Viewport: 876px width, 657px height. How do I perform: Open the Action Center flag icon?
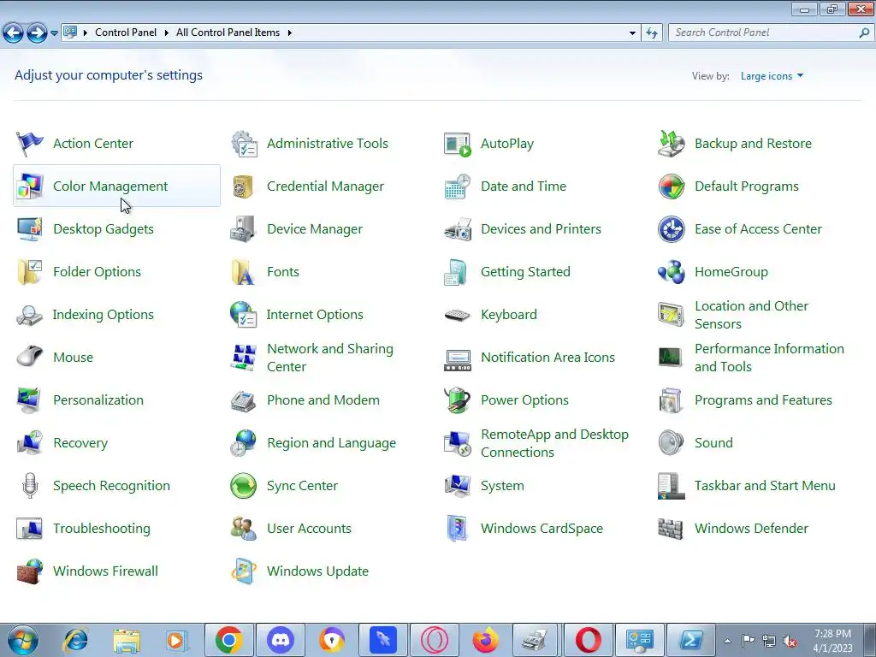(30, 144)
